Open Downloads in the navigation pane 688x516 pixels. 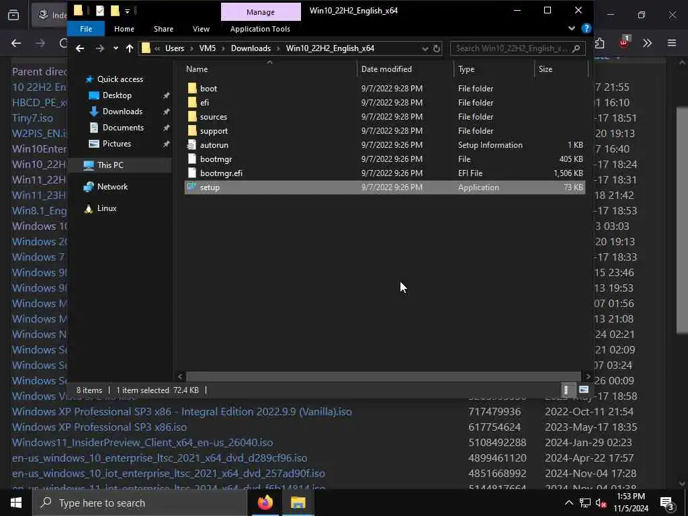[122, 112]
